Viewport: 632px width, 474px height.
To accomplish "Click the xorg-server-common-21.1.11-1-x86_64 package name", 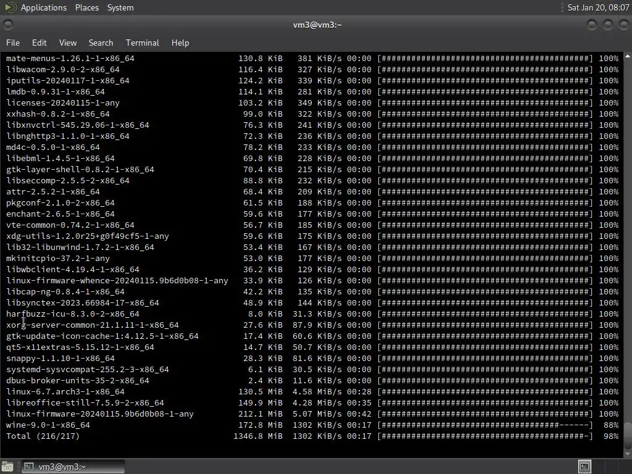I will click(x=93, y=325).
